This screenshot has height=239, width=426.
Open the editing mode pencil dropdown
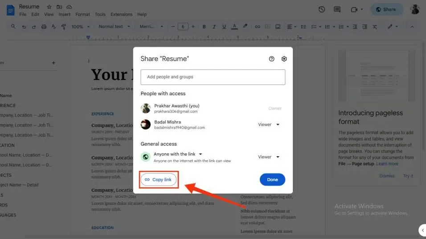[x=393, y=27]
